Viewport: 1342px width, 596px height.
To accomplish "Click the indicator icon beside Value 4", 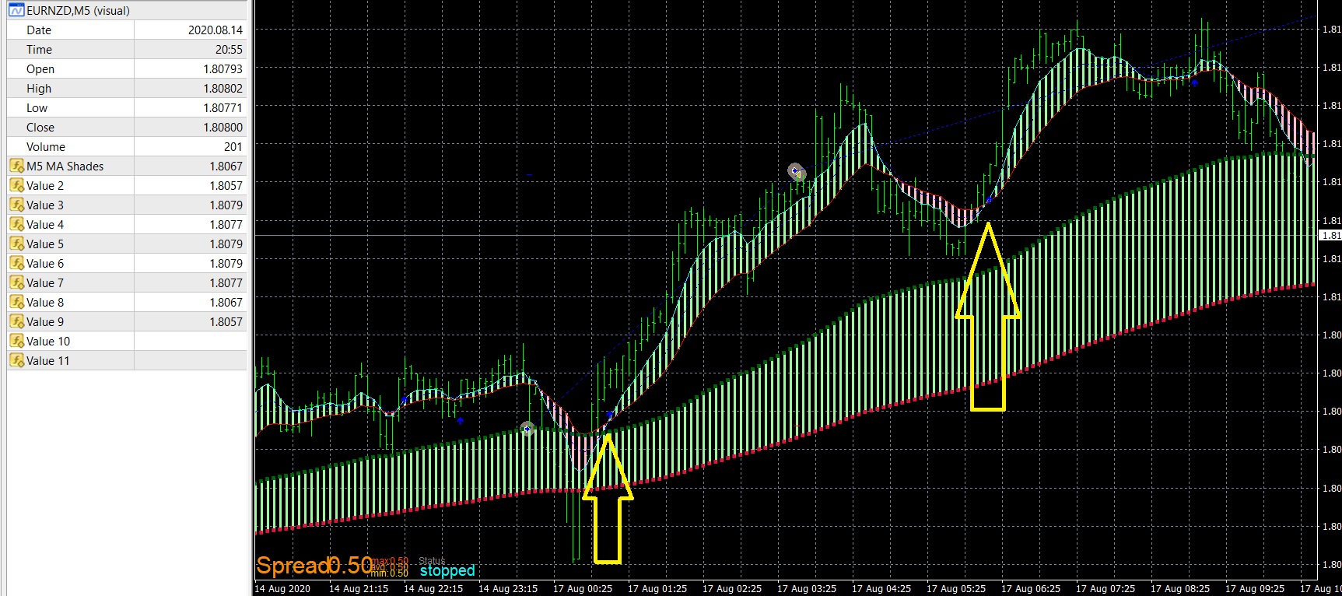I will (16, 224).
